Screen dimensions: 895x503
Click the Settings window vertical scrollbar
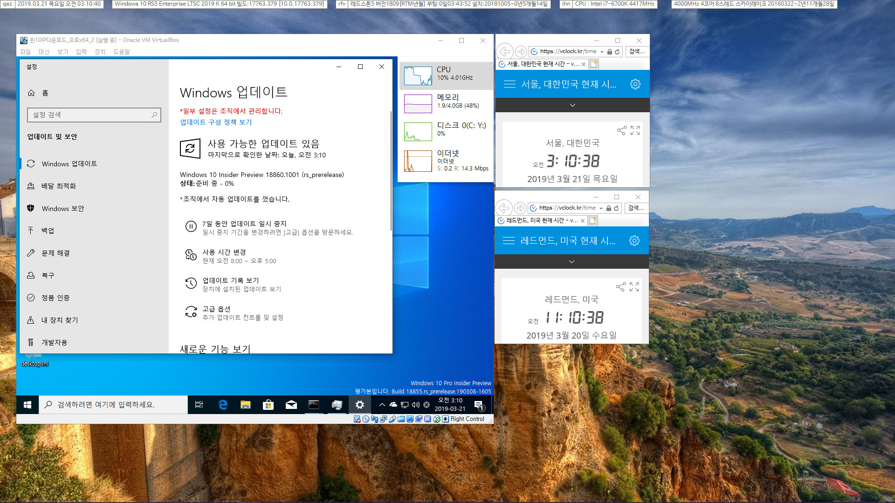pyautogui.click(x=391, y=170)
